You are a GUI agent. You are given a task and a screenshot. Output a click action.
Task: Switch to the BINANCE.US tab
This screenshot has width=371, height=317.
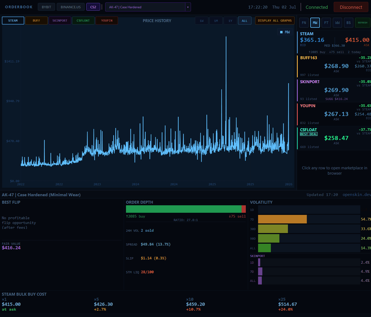pyautogui.click(x=71, y=7)
